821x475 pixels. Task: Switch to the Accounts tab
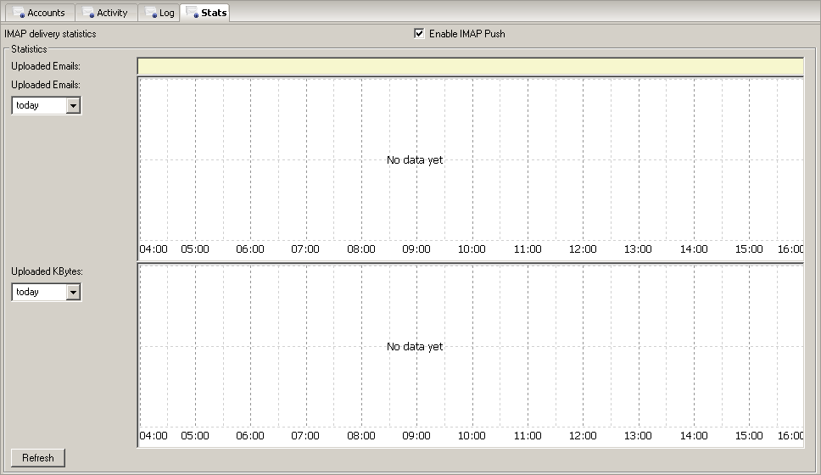coord(46,13)
